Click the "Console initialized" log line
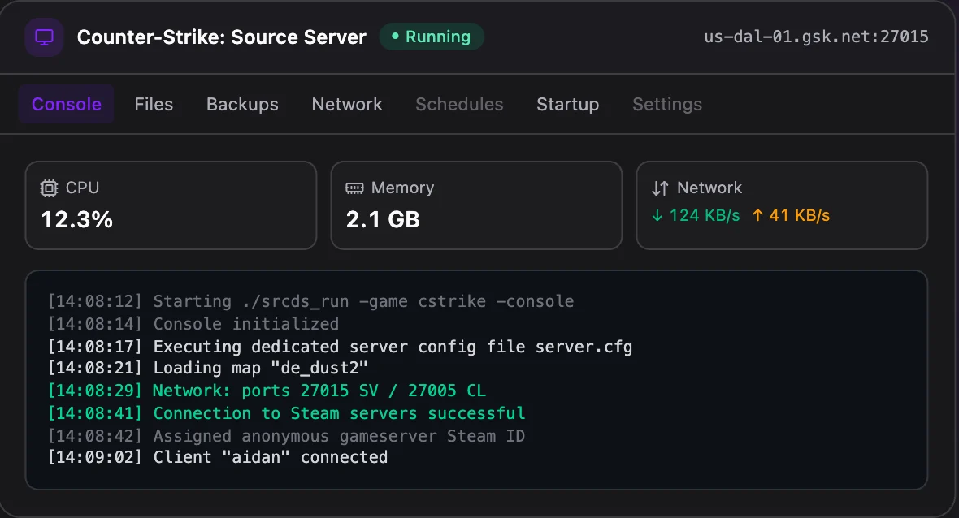Viewport: 959px width, 518px height. point(193,324)
